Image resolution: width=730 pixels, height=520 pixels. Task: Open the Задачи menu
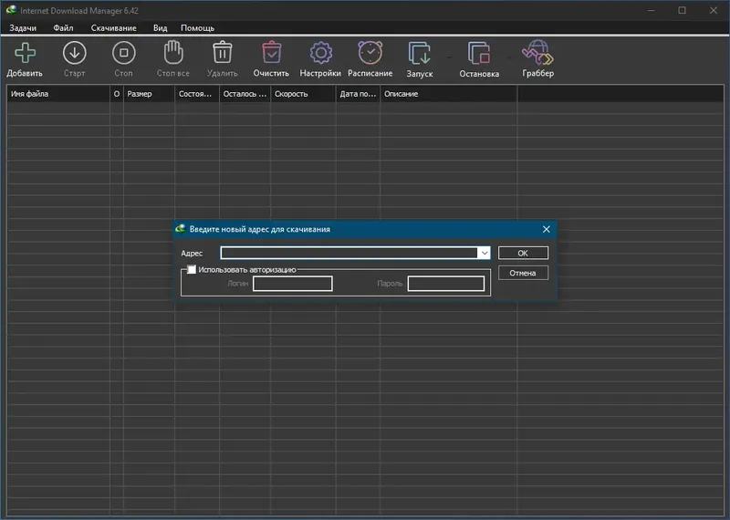pyautogui.click(x=23, y=28)
